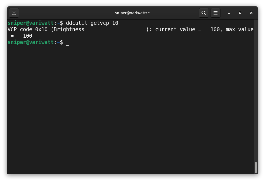Open a new terminal tab
265x182 pixels.
[14, 13]
